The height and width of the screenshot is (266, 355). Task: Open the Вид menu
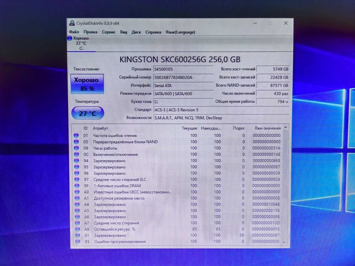(x=123, y=32)
